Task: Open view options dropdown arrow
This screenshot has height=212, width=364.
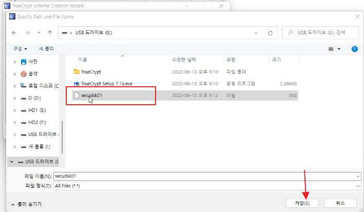Action: tap(339, 49)
